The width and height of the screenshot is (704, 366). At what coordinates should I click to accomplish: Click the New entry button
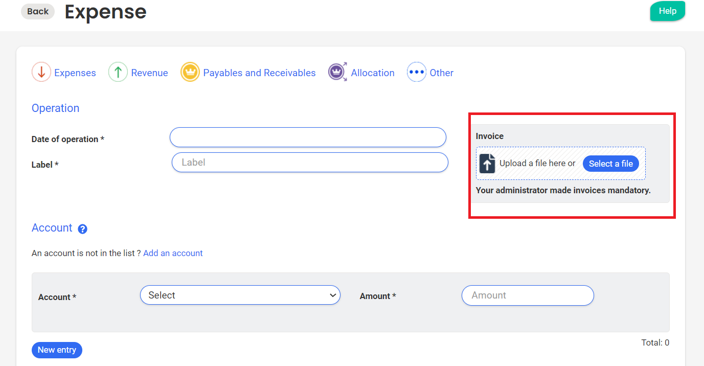coord(57,350)
